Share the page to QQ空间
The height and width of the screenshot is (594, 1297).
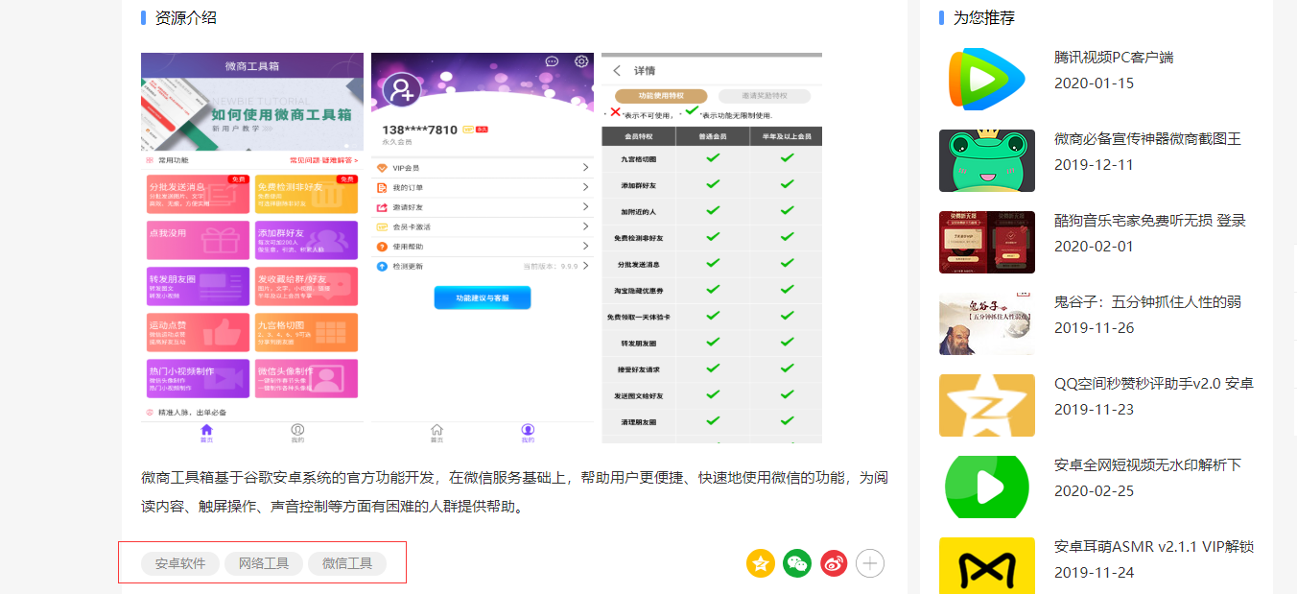tap(760, 563)
